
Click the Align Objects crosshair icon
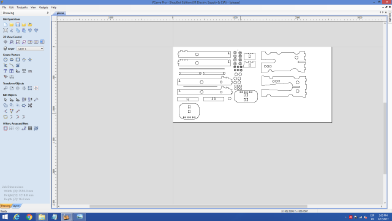click(36, 88)
